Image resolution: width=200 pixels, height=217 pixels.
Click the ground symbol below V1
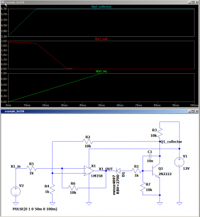(179, 204)
